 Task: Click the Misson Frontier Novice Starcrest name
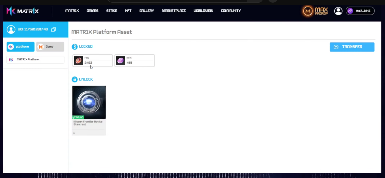pos(88,123)
